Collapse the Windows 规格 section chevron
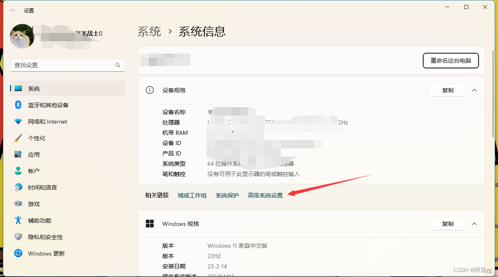The image size is (498, 277). pos(474,224)
